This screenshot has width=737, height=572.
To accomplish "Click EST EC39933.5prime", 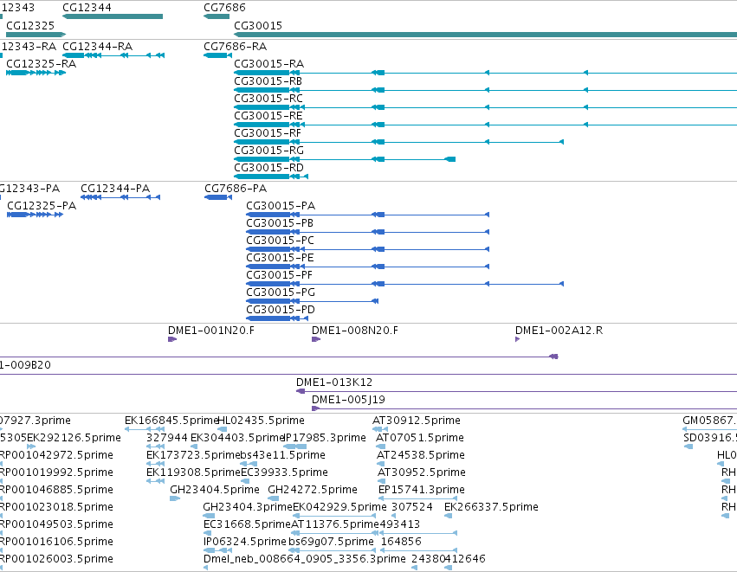I will [x=284, y=472].
